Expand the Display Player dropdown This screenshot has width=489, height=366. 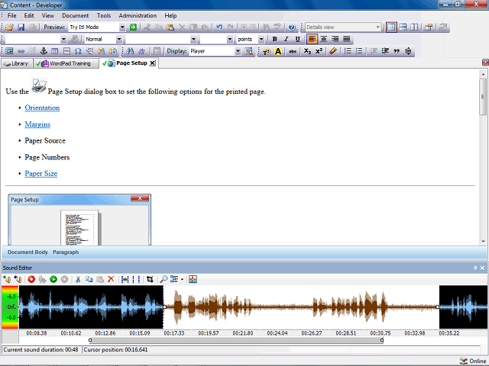click(x=238, y=51)
